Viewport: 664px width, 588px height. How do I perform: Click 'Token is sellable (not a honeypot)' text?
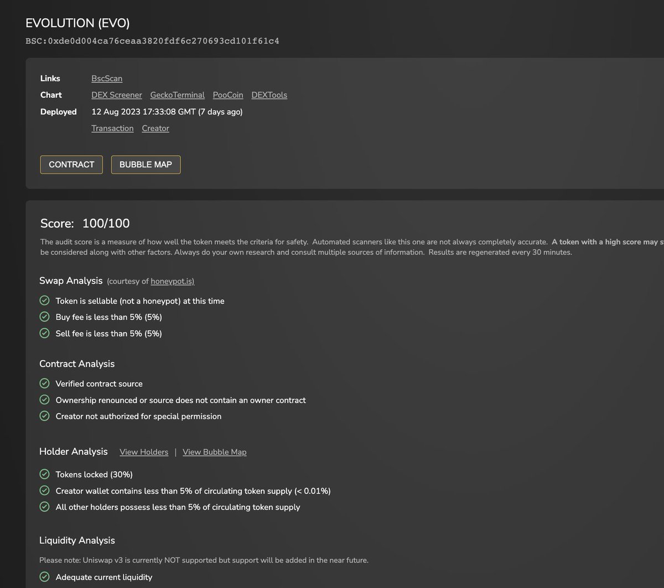coord(140,301)
